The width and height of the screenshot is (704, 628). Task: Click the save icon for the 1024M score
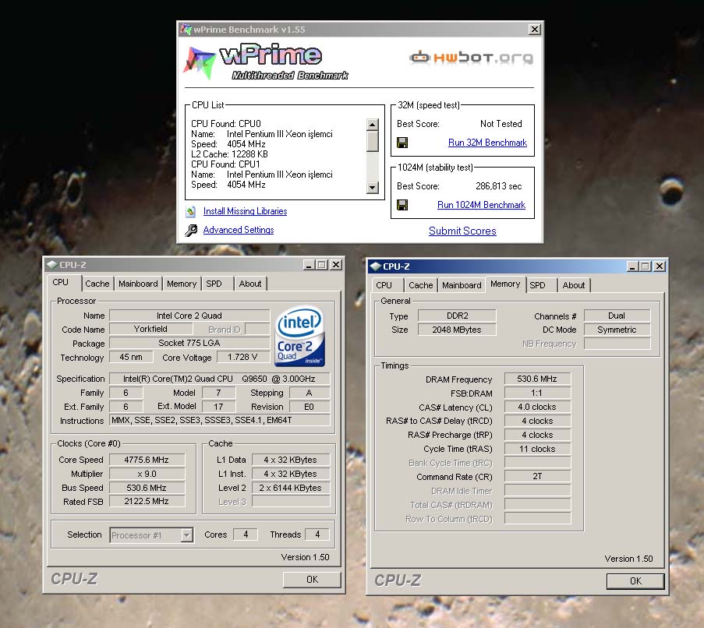point(402,205)
